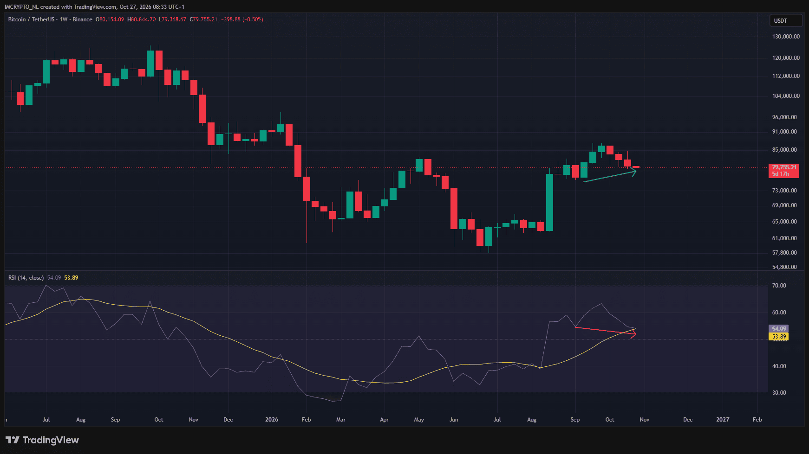This screenshot has height=454, width=809.
Task: Click the 91,000.00 price axis label
Action: (x=784, y=132)
